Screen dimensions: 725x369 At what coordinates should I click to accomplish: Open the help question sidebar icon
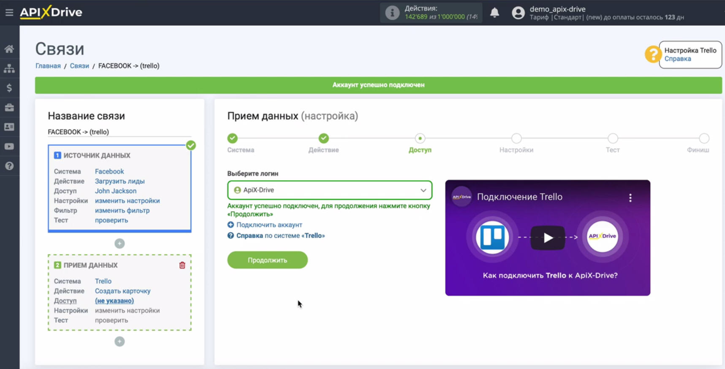9,166
